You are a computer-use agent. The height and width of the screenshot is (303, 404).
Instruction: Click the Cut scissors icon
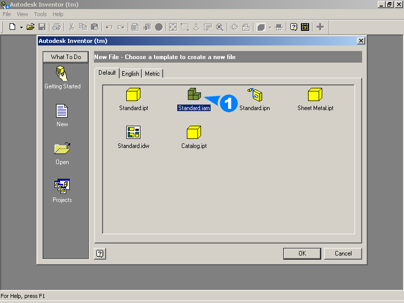point(71,27)
